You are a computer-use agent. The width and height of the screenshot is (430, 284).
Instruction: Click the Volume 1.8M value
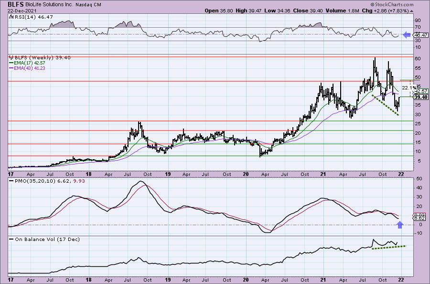[342, 11]
